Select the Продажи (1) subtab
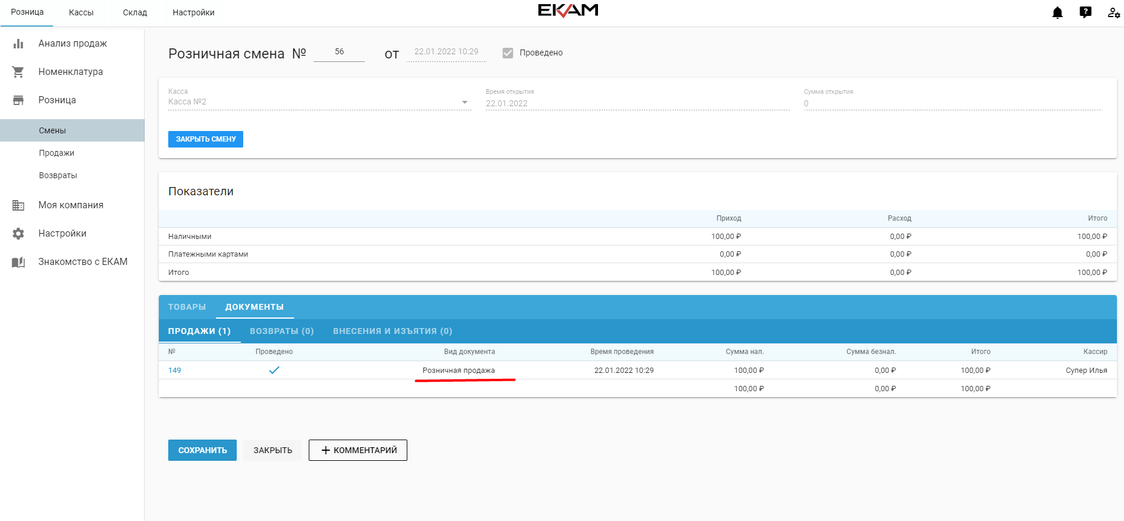The width and height of the screenshot is (1124, 521). click(x=200, y=331)
